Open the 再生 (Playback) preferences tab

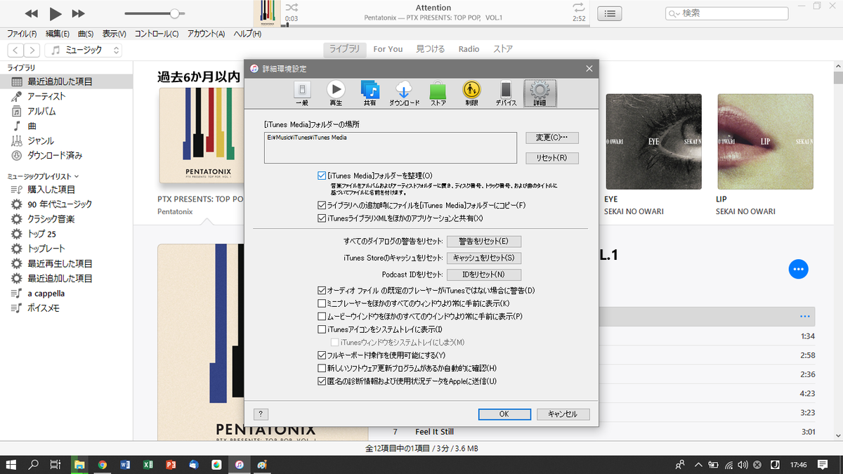[336, 93]
